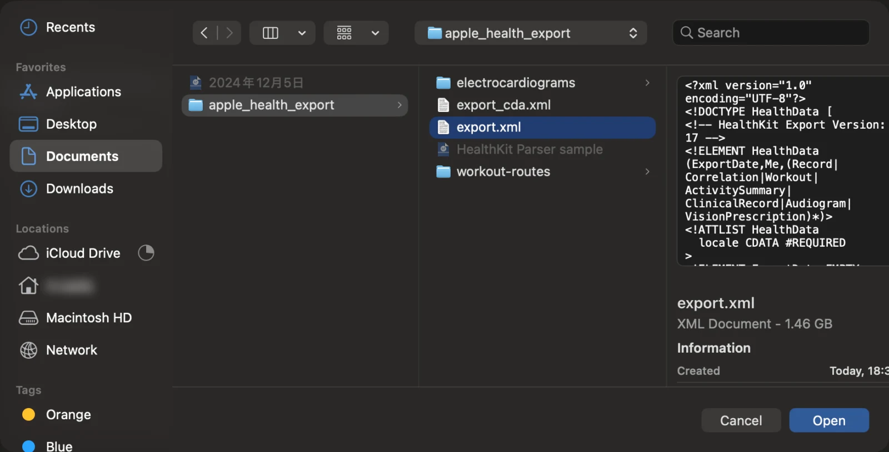Click the electrocardiograms folder icon

coord(443,83)
